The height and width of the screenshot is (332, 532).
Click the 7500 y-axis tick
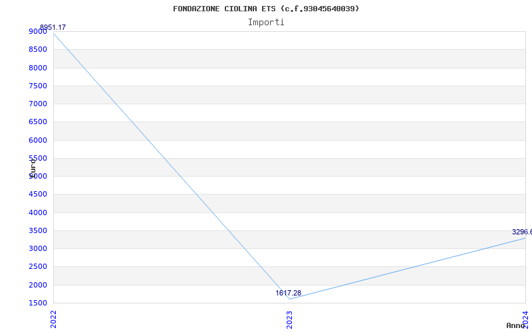(x=38, y=86)
